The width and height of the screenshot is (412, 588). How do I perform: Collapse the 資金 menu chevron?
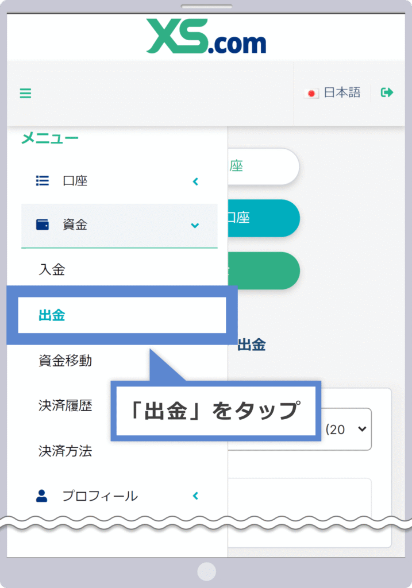coord(195,225)
